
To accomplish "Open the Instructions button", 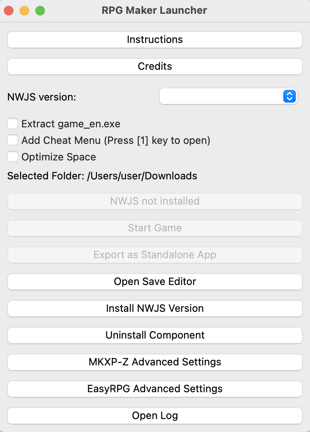I will (155, 40).
